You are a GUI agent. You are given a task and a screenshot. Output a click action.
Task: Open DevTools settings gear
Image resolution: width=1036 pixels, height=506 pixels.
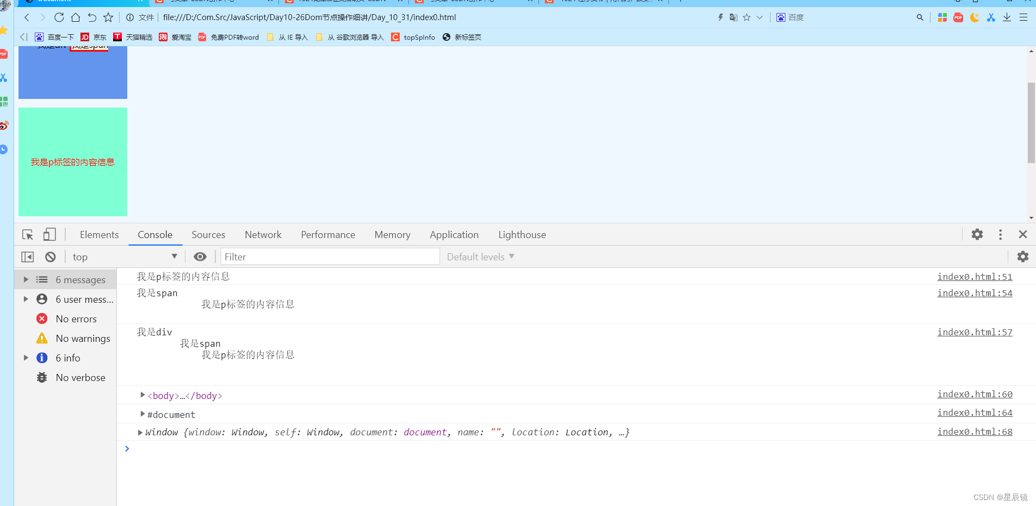[977, 234]
